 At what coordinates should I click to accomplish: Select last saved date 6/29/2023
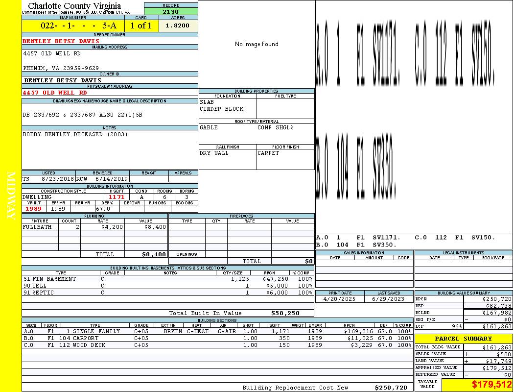388,299
